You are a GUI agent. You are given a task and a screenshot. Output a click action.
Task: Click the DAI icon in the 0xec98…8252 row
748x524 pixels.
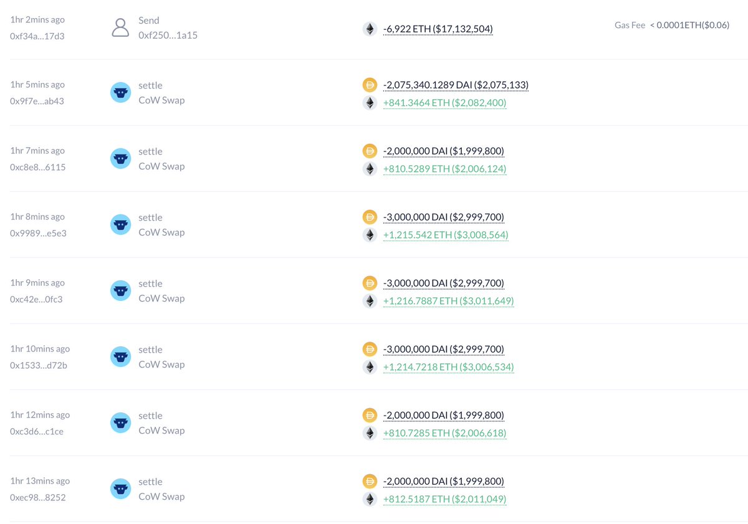(370, 481)
